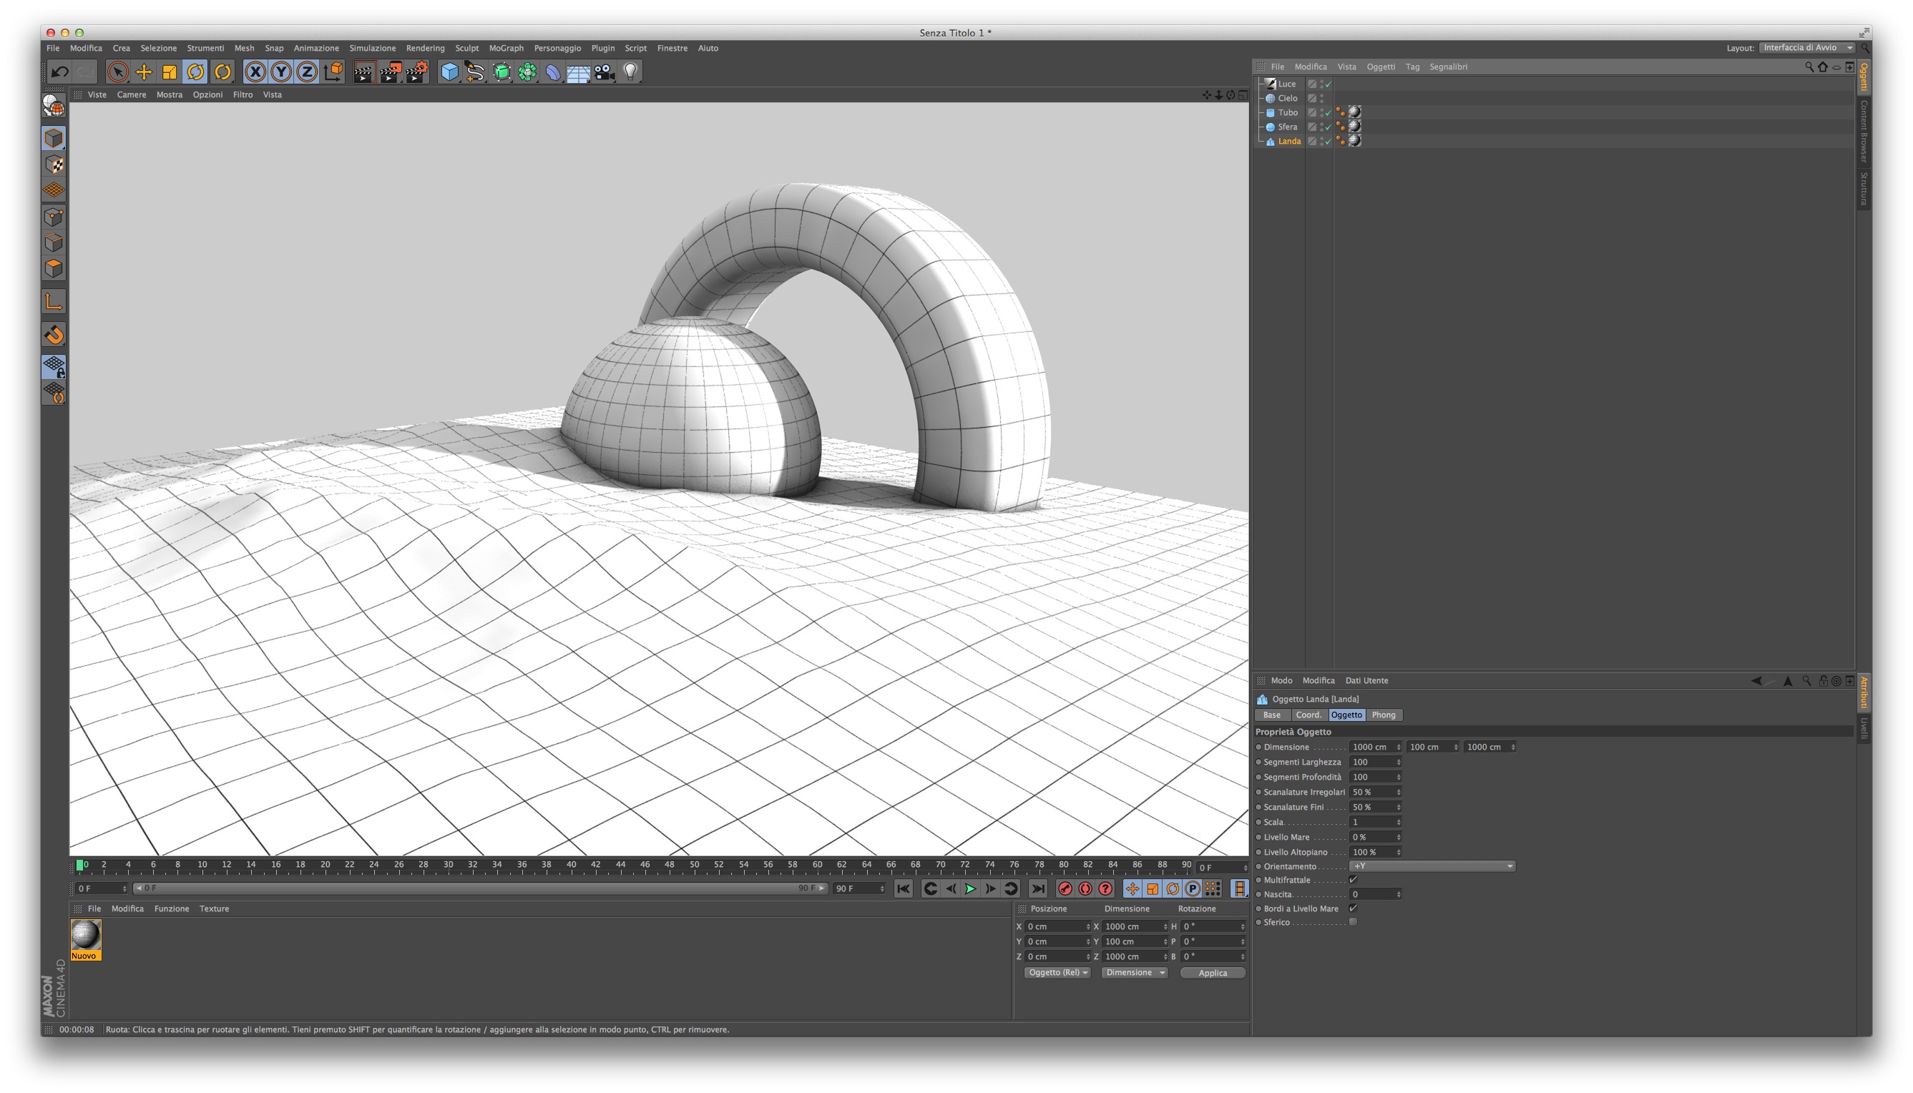The width and height of the screenshot is (1913, 1093).
Task: Enable the Sferico checkbox
Action: coord(1353,922)
